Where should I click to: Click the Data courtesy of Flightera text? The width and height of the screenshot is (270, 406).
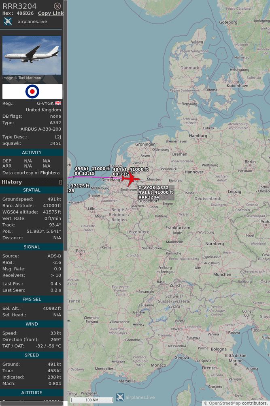pos(31,173)
